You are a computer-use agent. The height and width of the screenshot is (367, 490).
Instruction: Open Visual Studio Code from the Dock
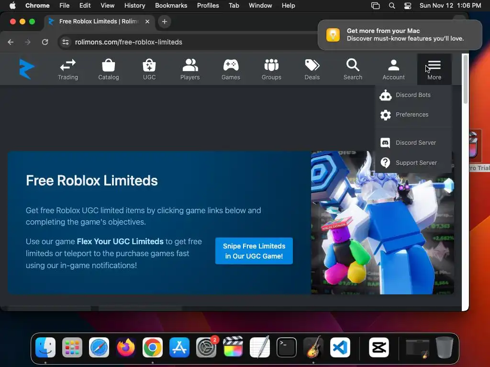340,347
